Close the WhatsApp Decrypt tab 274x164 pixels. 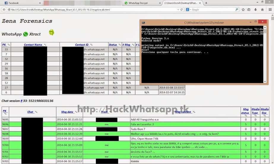coord(160,3)
